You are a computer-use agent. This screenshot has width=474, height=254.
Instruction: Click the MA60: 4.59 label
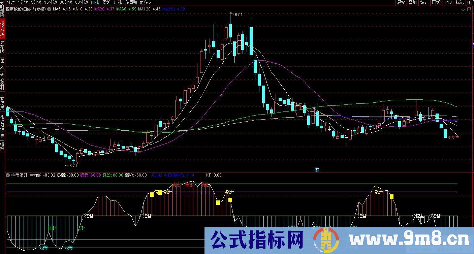point(126,9)
